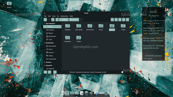Open the home folder dock icon
Screen dimensions: 173x97
72,93
